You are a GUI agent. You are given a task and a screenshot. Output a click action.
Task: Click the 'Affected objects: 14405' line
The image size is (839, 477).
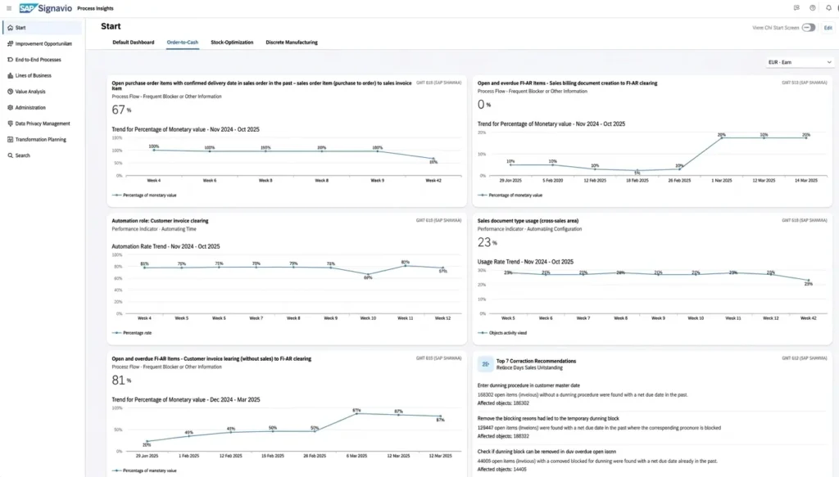(x=502, y=470)
